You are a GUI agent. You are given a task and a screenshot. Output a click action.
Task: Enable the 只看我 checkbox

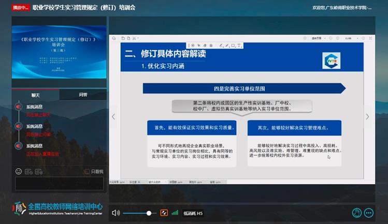[x=87, y=172]
